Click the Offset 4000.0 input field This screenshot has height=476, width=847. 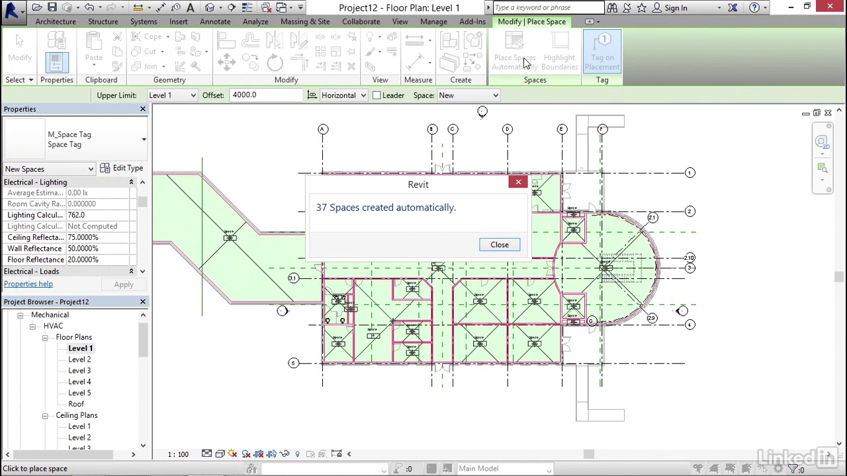pyautogui.click(x=267, y=95)
